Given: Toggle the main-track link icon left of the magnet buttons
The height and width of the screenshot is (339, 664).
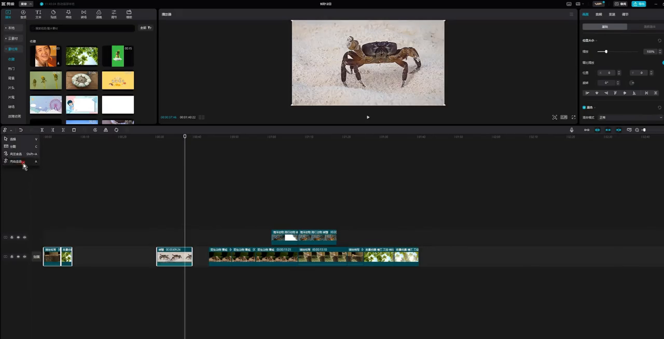Looking at the screenshot, I should tap(587, 130).
